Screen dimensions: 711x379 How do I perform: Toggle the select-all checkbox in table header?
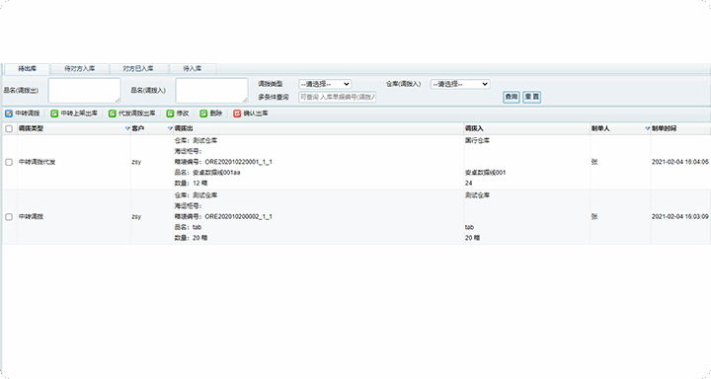tap(9, 128)
